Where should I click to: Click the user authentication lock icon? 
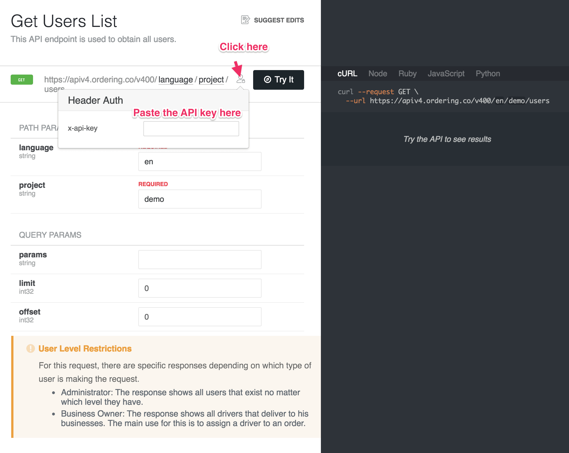241,79
